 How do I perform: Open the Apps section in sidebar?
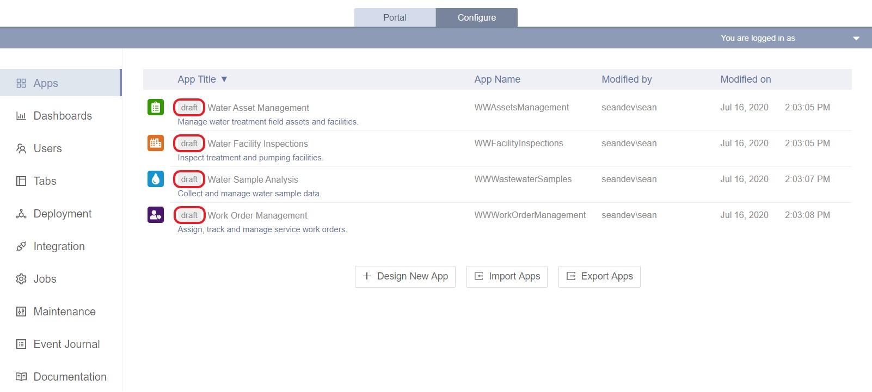[60, 83]
